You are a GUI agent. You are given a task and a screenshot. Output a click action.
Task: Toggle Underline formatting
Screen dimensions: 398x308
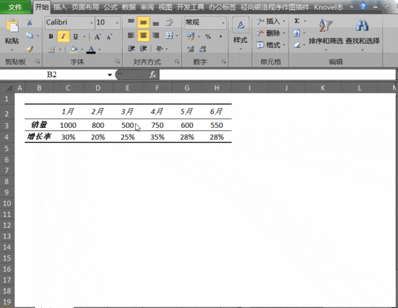[x=76, y=36]
